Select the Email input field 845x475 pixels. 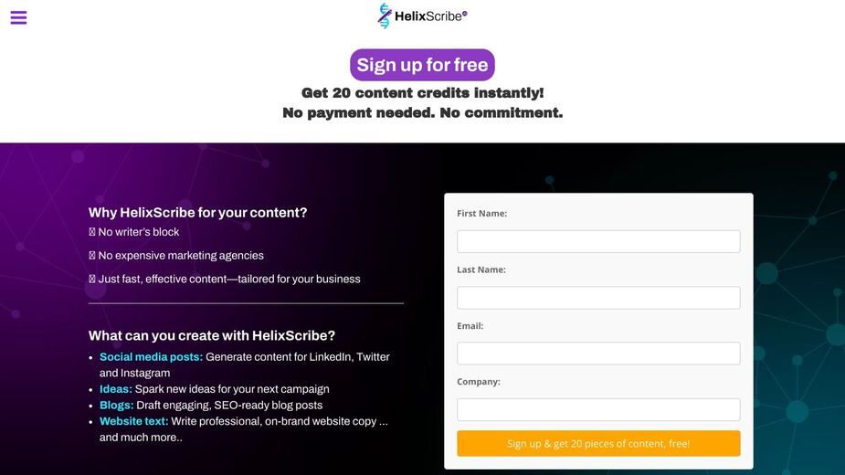(x=598, y=354)
